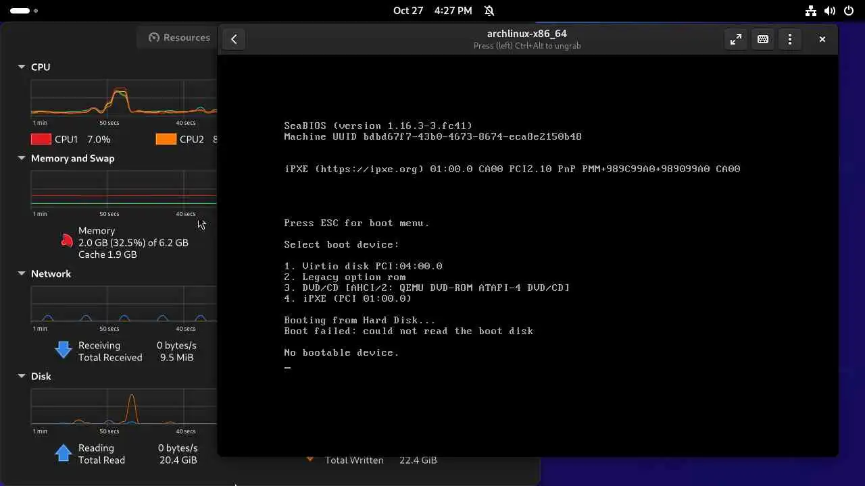This screenshot has height=486, width=865.
Task: Click the '20.4 GiB' total read value
Action: click(x=178, y=460)
